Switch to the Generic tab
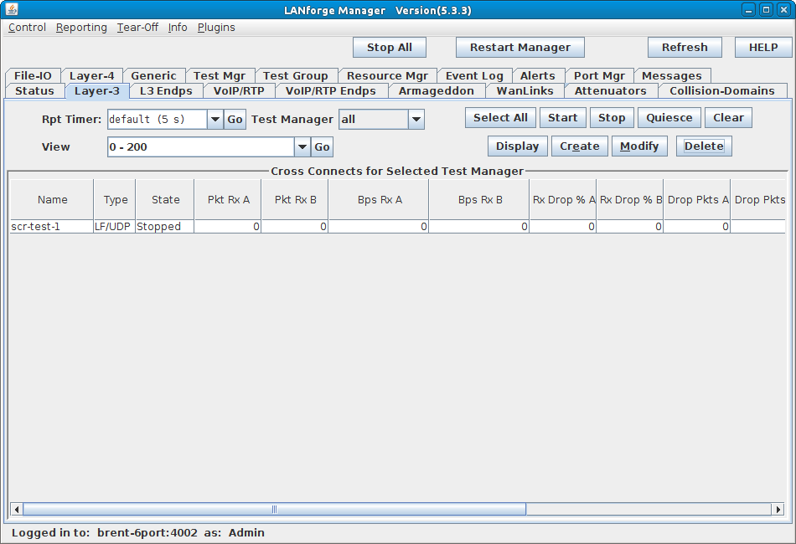 [154, 75]
